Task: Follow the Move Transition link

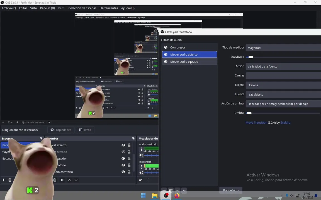Action: 256,123
